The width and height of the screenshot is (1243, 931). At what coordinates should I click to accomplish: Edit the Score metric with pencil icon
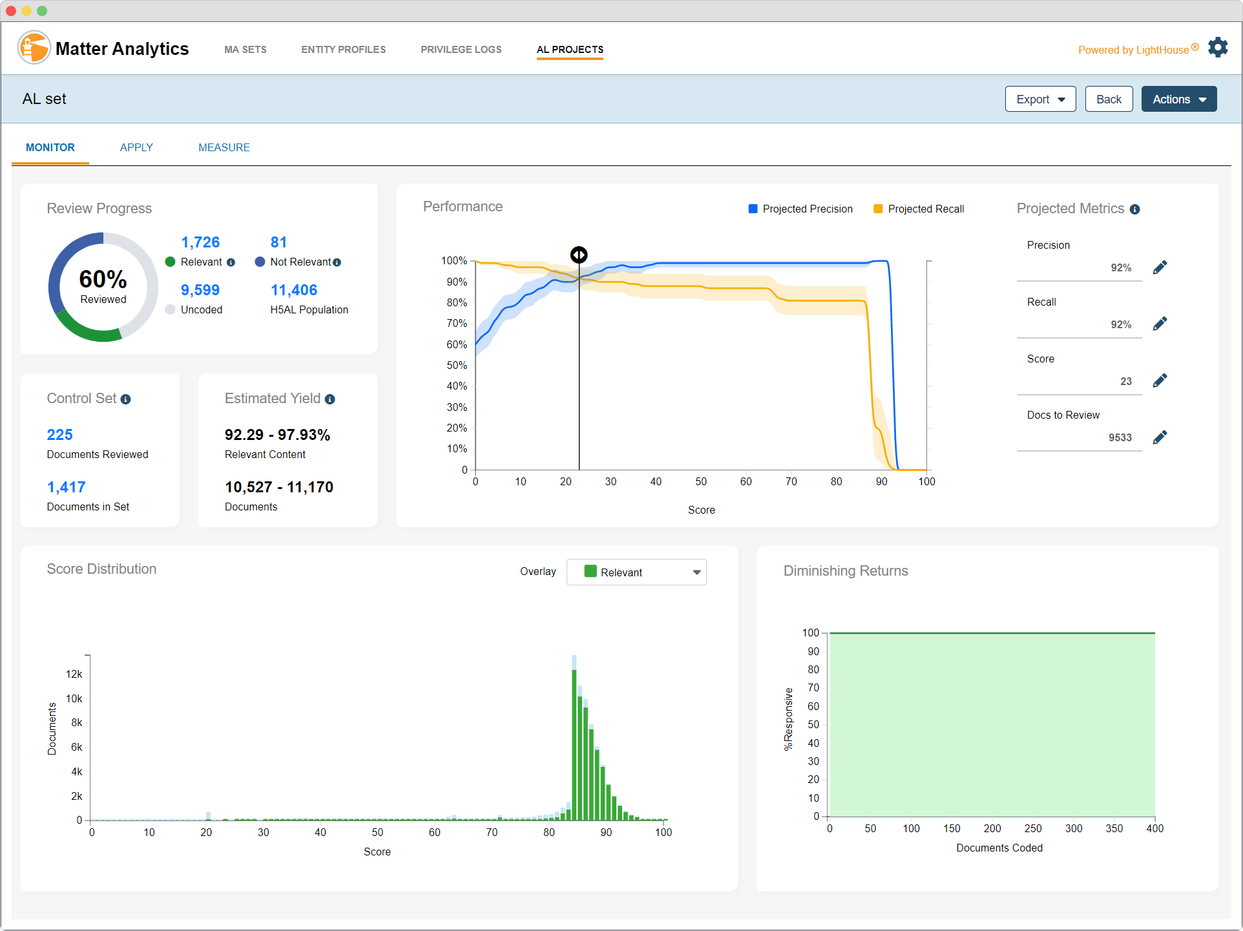point(1160,381)
